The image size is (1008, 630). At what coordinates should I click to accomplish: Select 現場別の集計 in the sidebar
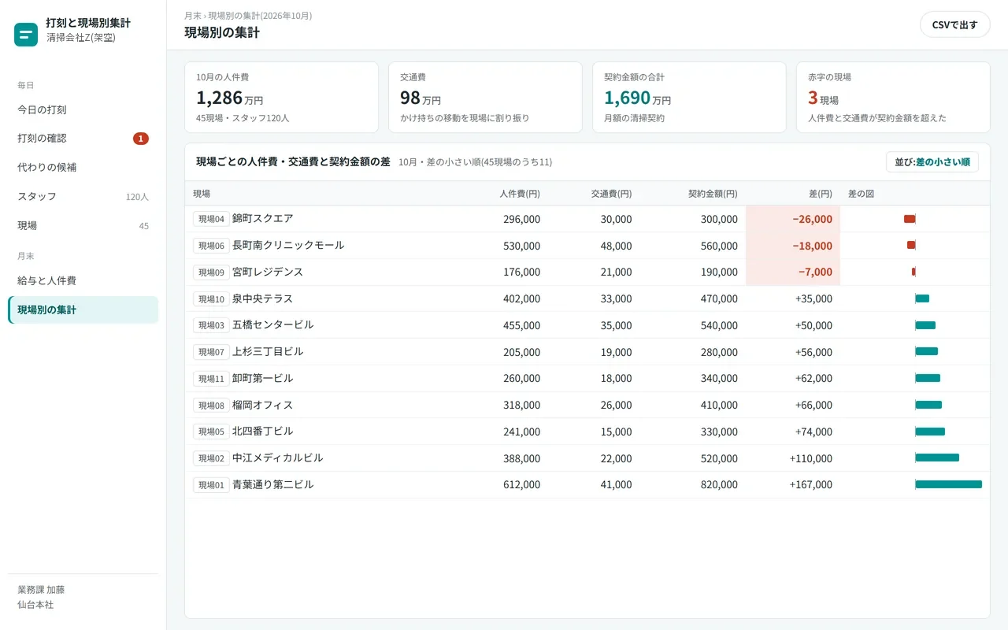click(83, 309)
